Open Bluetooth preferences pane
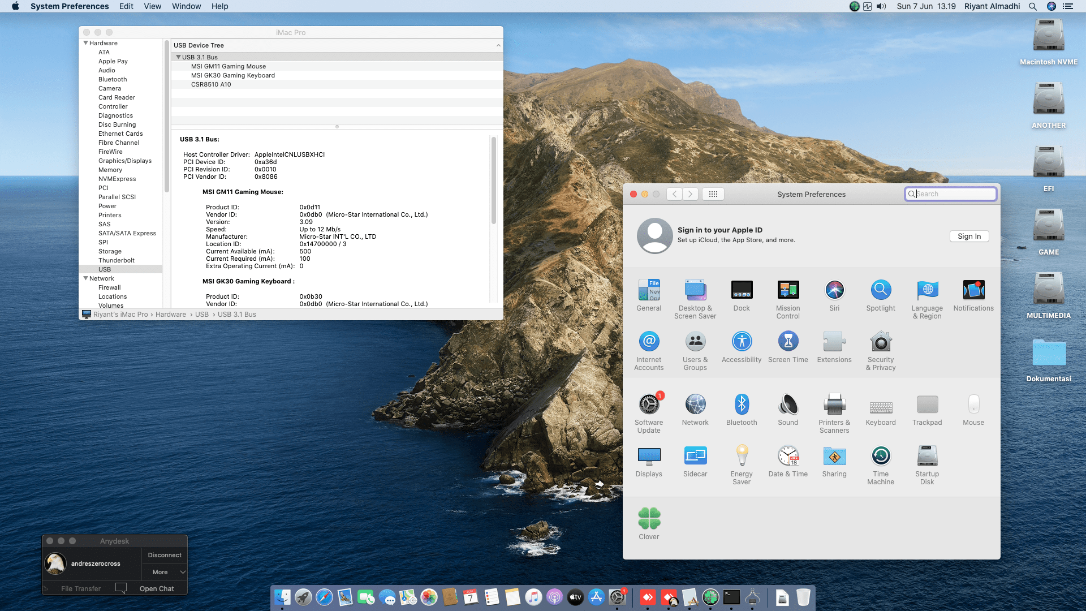The height and width of the screenshot is (611, 1086). (x=742, y=410)
